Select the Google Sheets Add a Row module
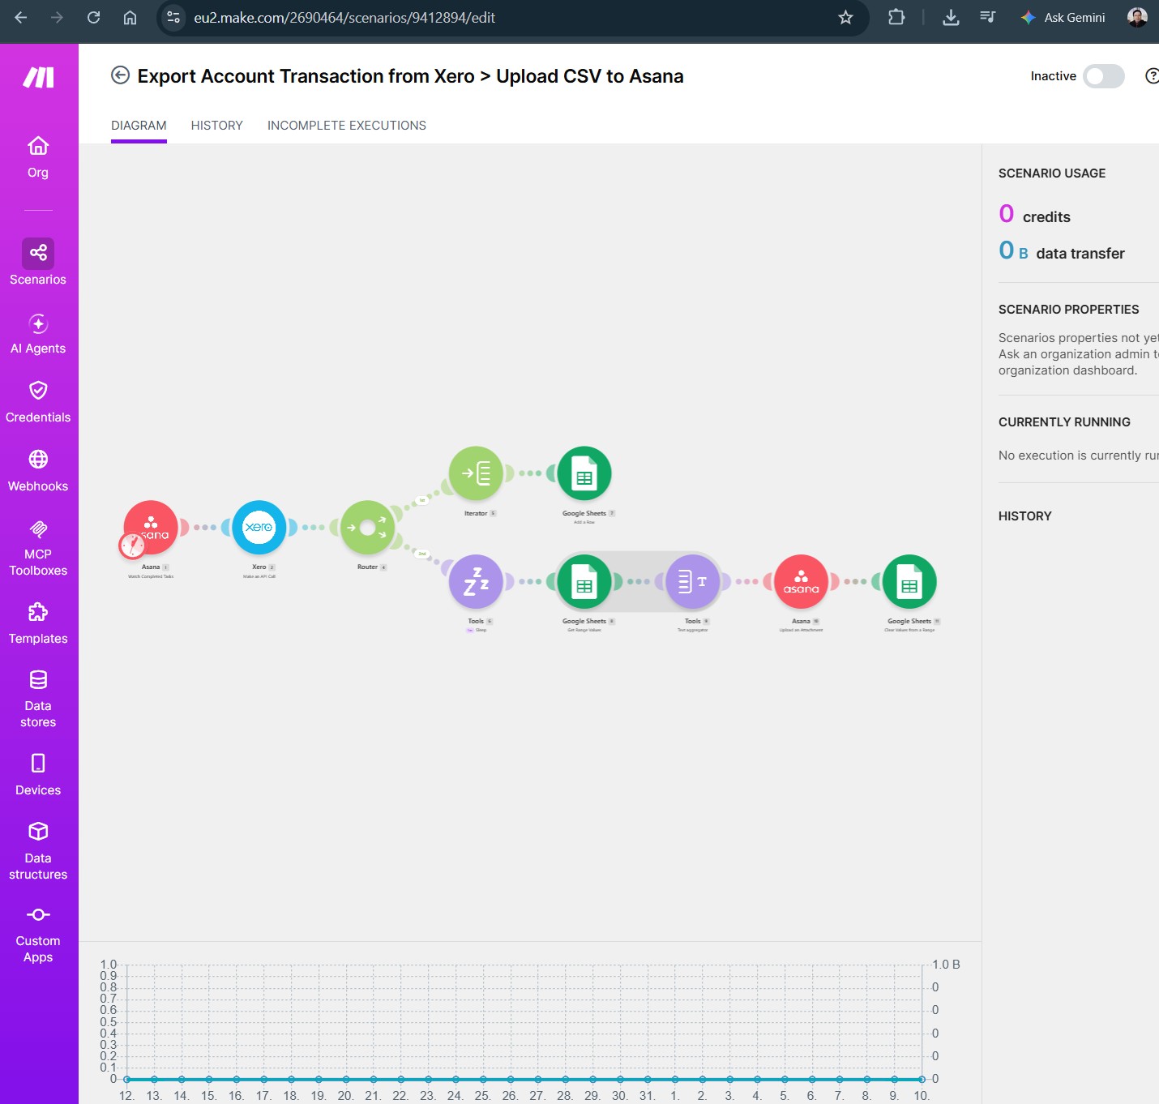 click(584, 473)
